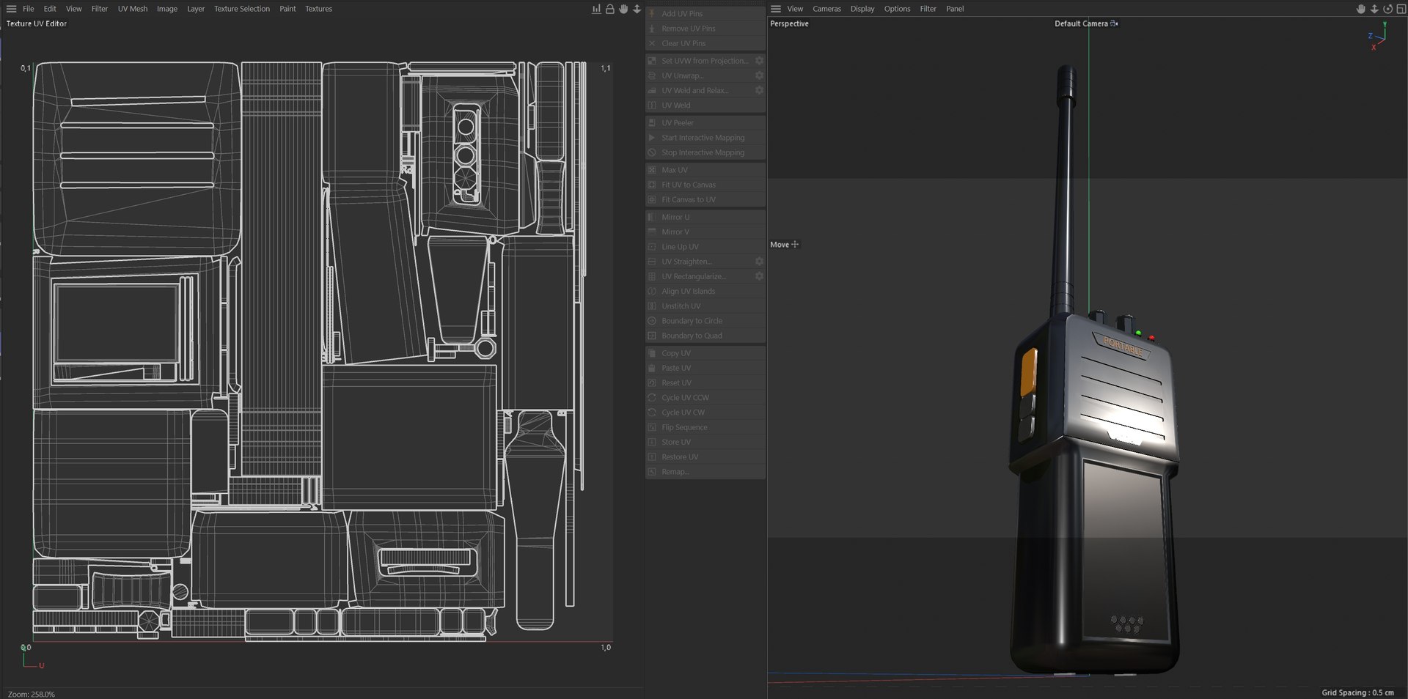
Task: Toggle the lock icon in UV editor header
Action: tap(609, 9)
